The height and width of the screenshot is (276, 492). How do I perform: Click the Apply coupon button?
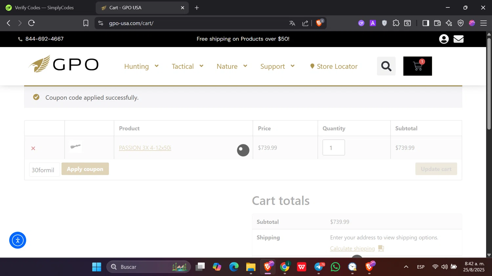click(x=85, y=169)
